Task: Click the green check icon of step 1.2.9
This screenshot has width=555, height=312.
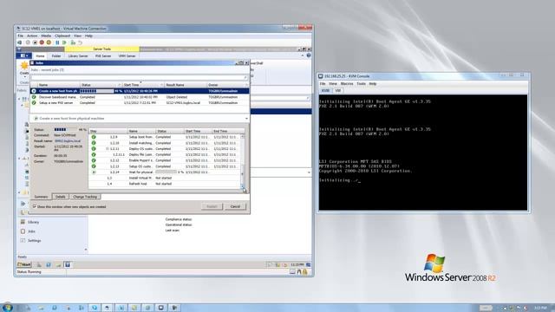Action: [x=94, y=137]
